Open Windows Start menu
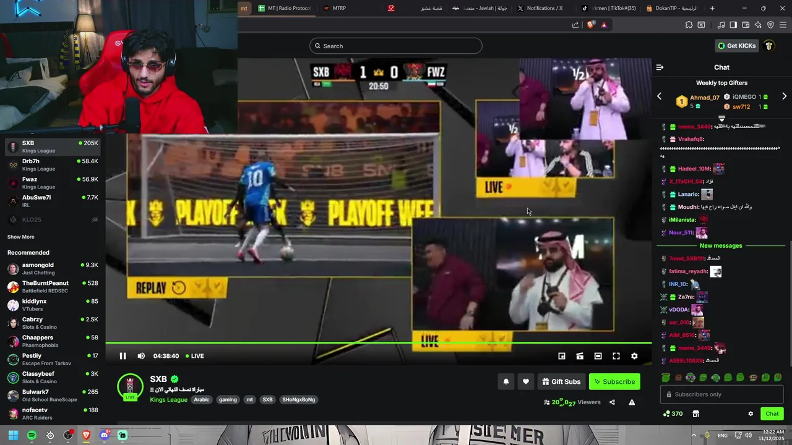Image resolution: width=792 pixels, height=445 pixels. point(13,435)
